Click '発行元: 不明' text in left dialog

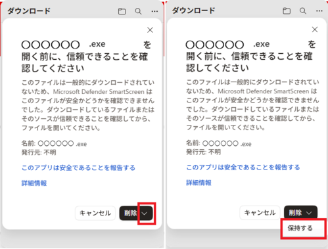39,152
